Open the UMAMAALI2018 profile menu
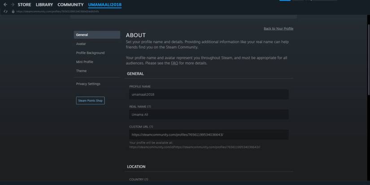 coord(105,4)
